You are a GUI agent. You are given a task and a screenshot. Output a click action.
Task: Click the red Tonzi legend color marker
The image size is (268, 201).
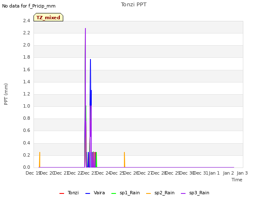(x=62, y=193)
